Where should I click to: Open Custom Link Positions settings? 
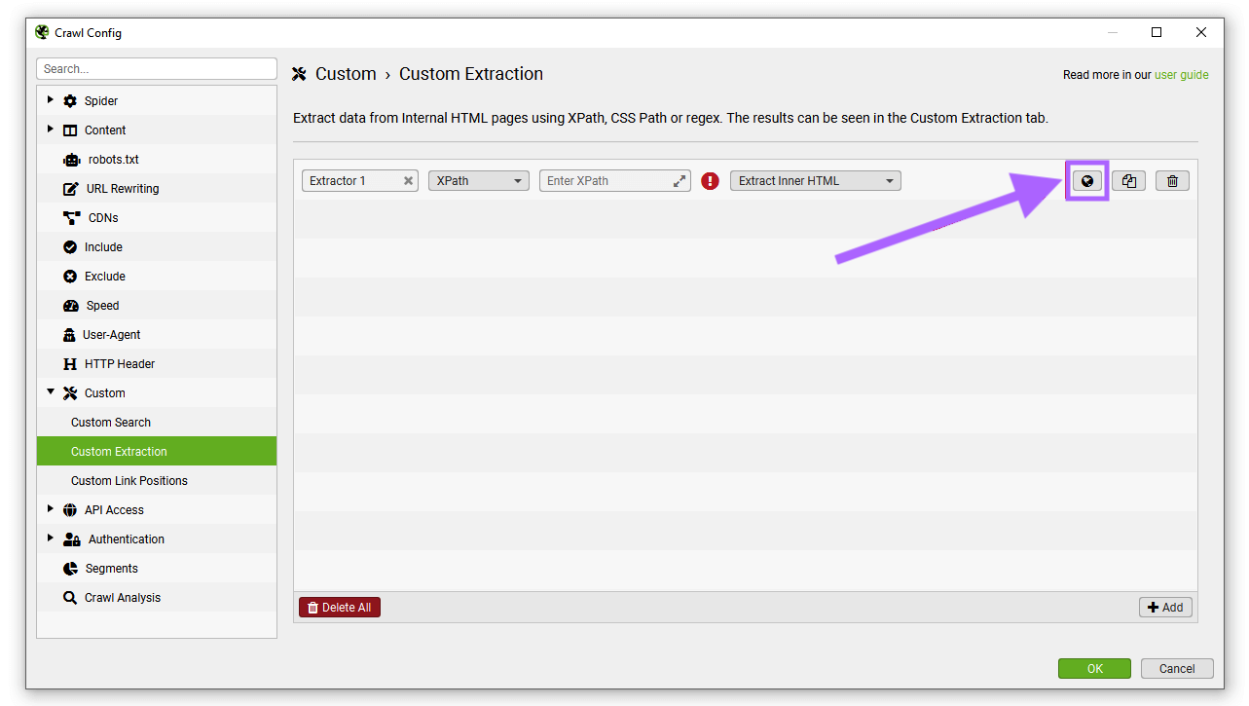129,480
